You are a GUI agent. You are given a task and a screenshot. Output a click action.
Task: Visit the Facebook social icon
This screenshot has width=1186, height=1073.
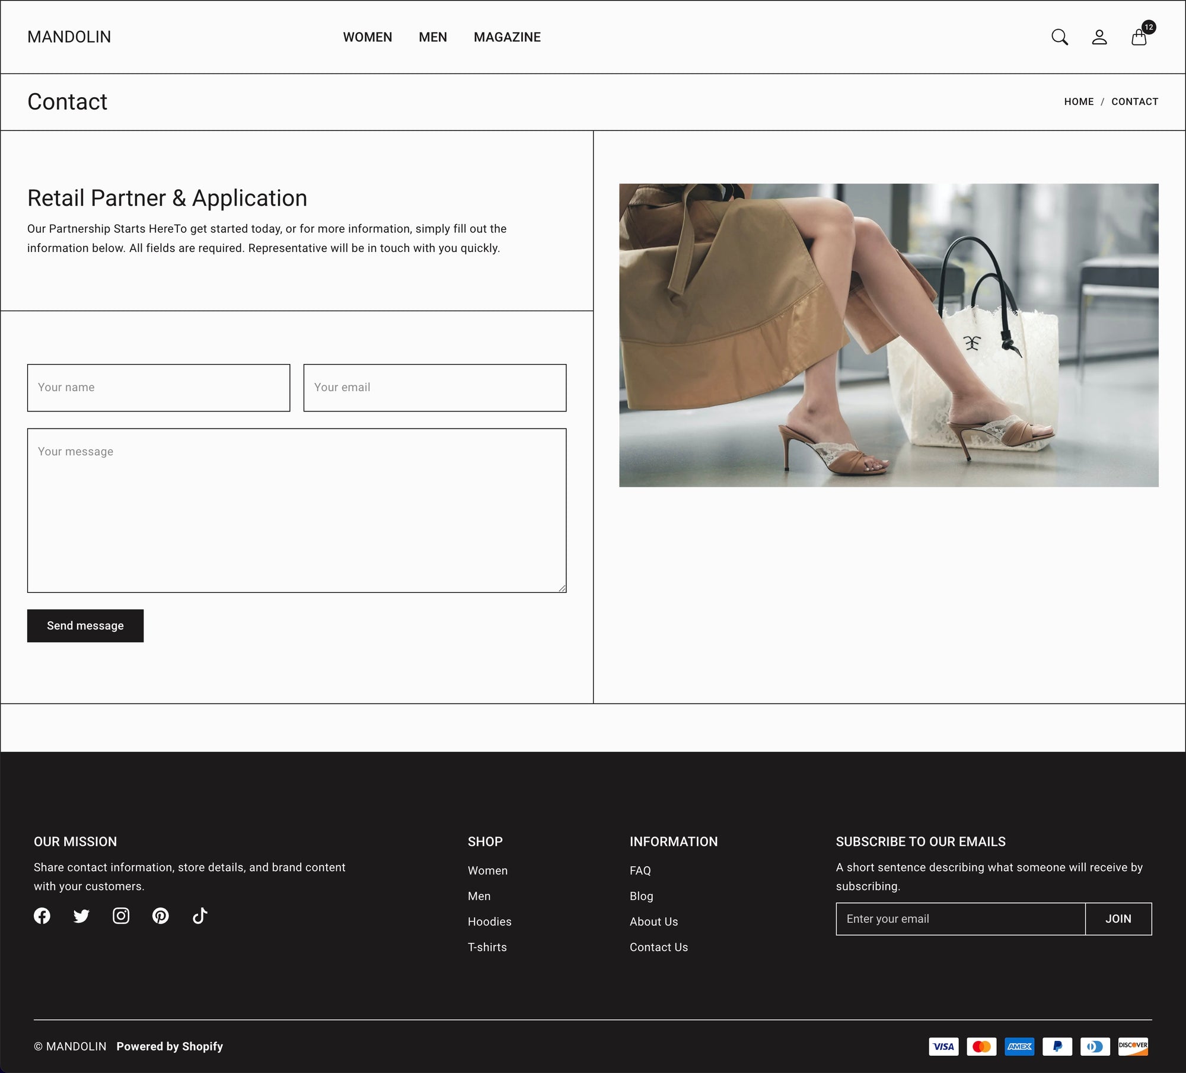[42, 916]
